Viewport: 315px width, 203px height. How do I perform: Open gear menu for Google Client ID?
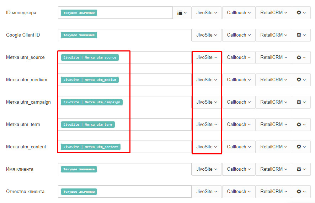tap(301, 35)
